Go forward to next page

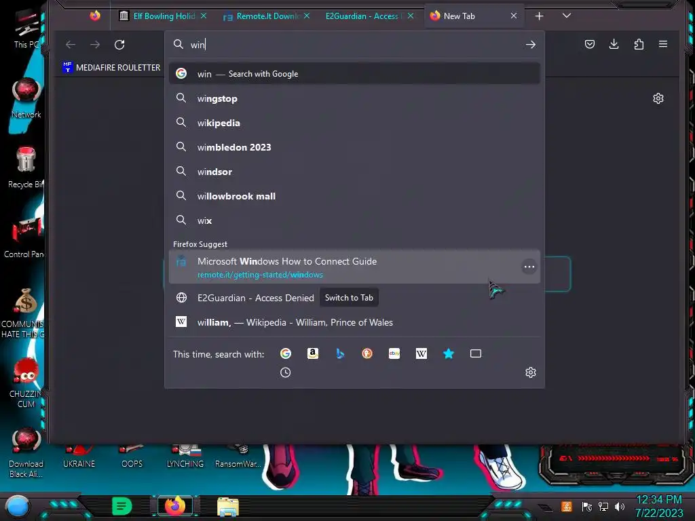pos(95,44)
